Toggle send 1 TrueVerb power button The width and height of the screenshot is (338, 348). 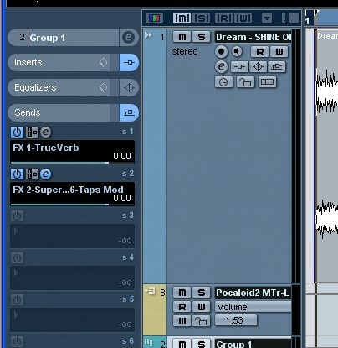(17, 132)
